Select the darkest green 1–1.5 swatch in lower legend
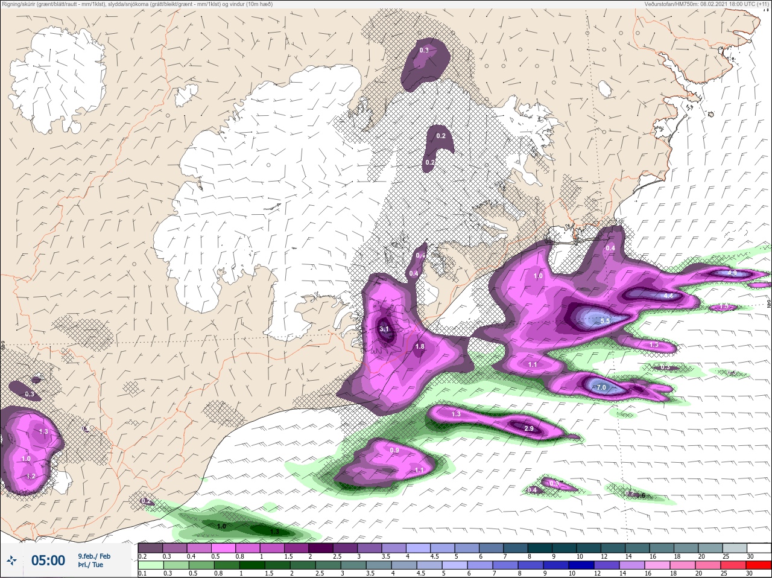This screenshot has width=772, height=578. click(252, 565)
